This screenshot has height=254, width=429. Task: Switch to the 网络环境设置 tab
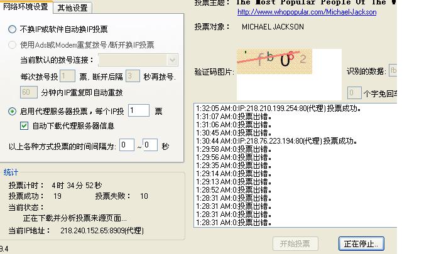point(26,8)
